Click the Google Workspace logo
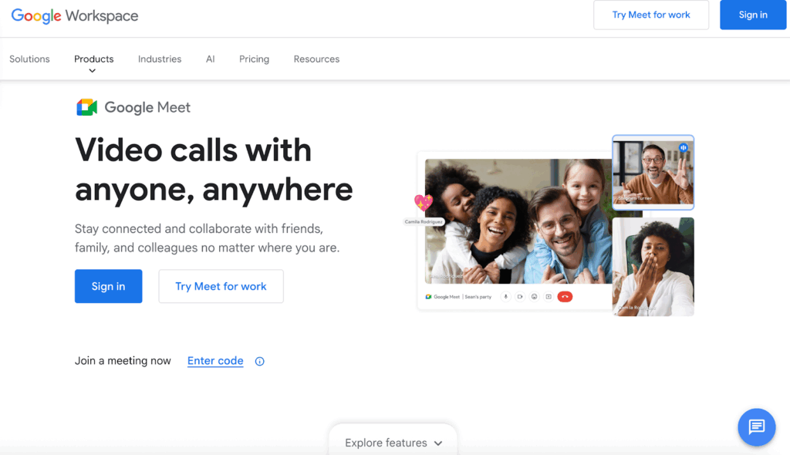This screenshot has height=455, width=790. pos(75,16)
